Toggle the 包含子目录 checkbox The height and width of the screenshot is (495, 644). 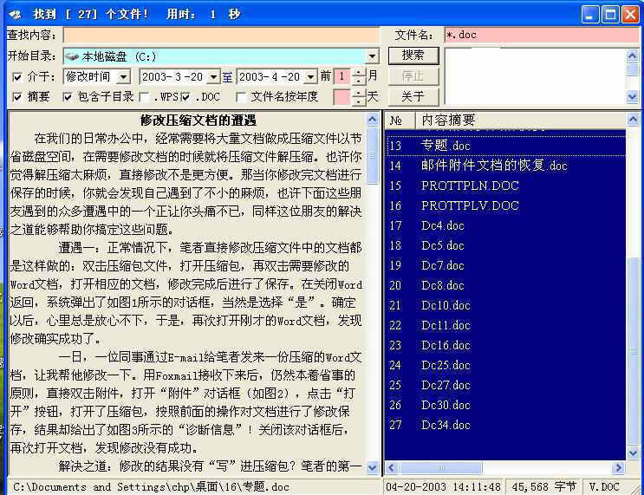[x=68, y=97]
